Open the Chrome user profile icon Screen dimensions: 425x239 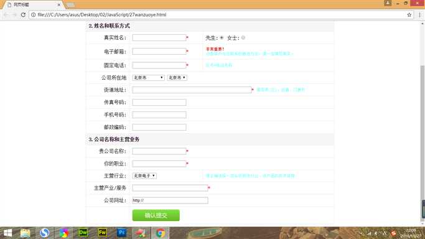[388, 3]
